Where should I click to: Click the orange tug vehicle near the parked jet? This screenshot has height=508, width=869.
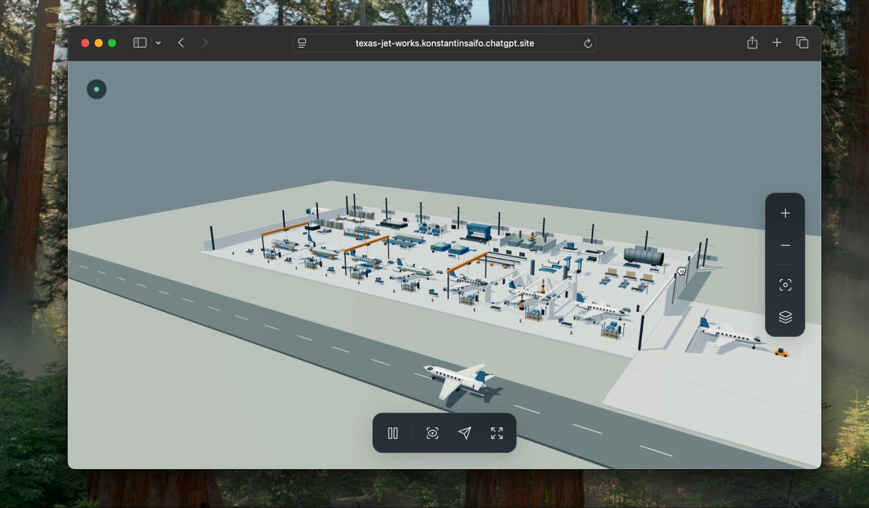(781, 351)
